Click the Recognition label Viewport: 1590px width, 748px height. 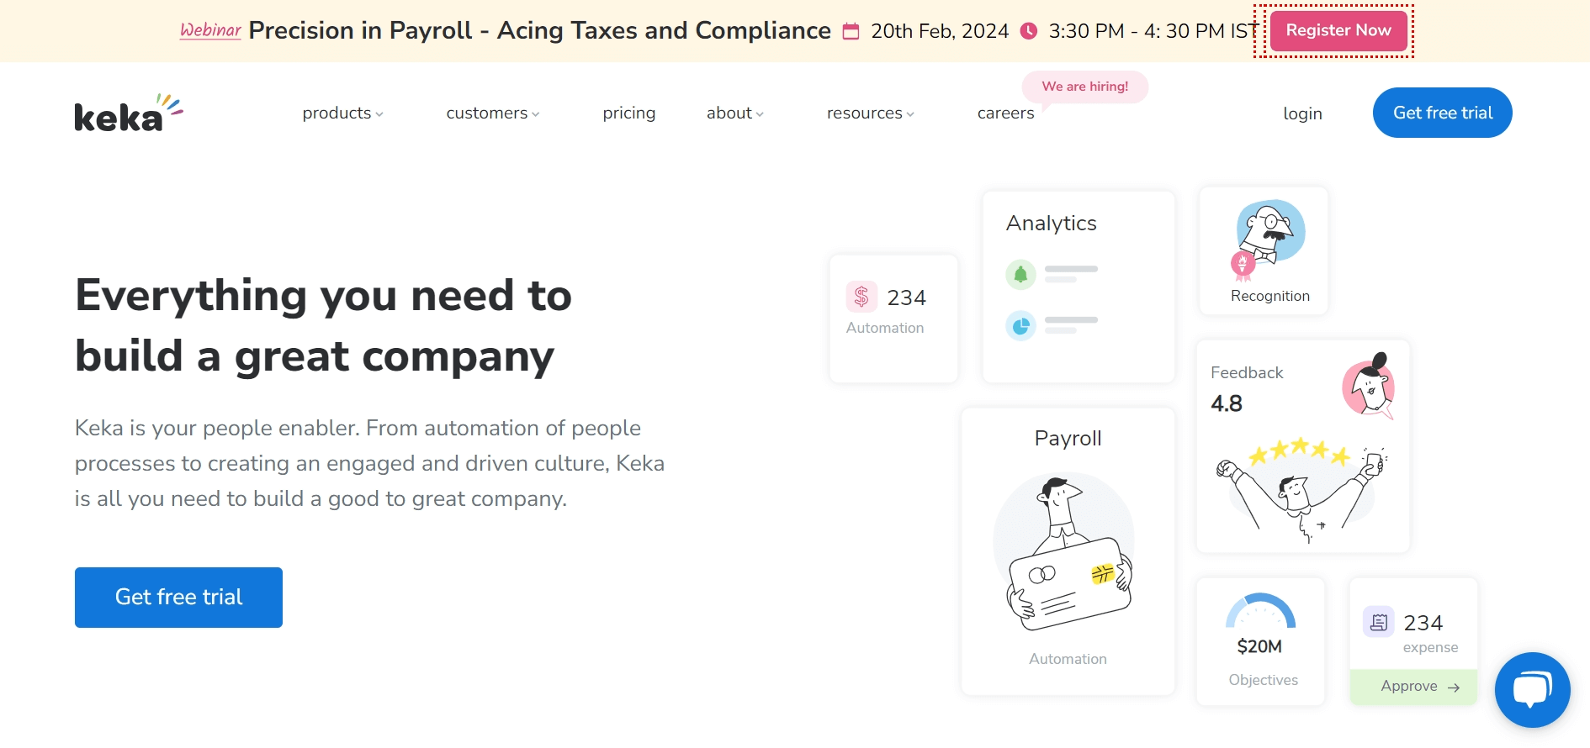click(x=1270, y=296)
